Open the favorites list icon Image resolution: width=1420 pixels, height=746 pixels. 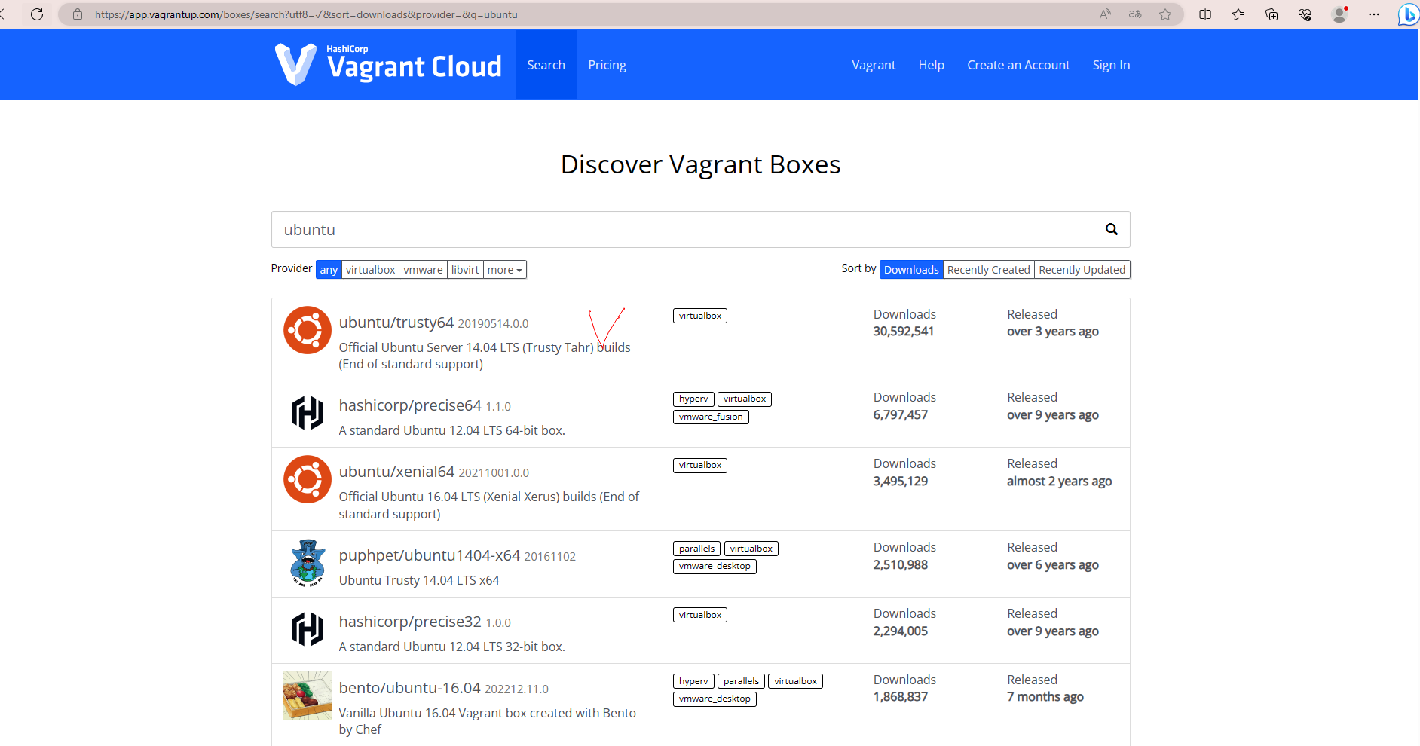pos(1238,14)
